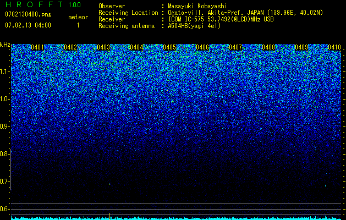
Task: Click the 0409 time marker
Action: (x=301, y=47)
